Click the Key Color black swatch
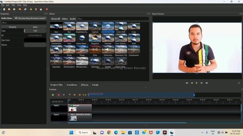 (x=35, y=40)
